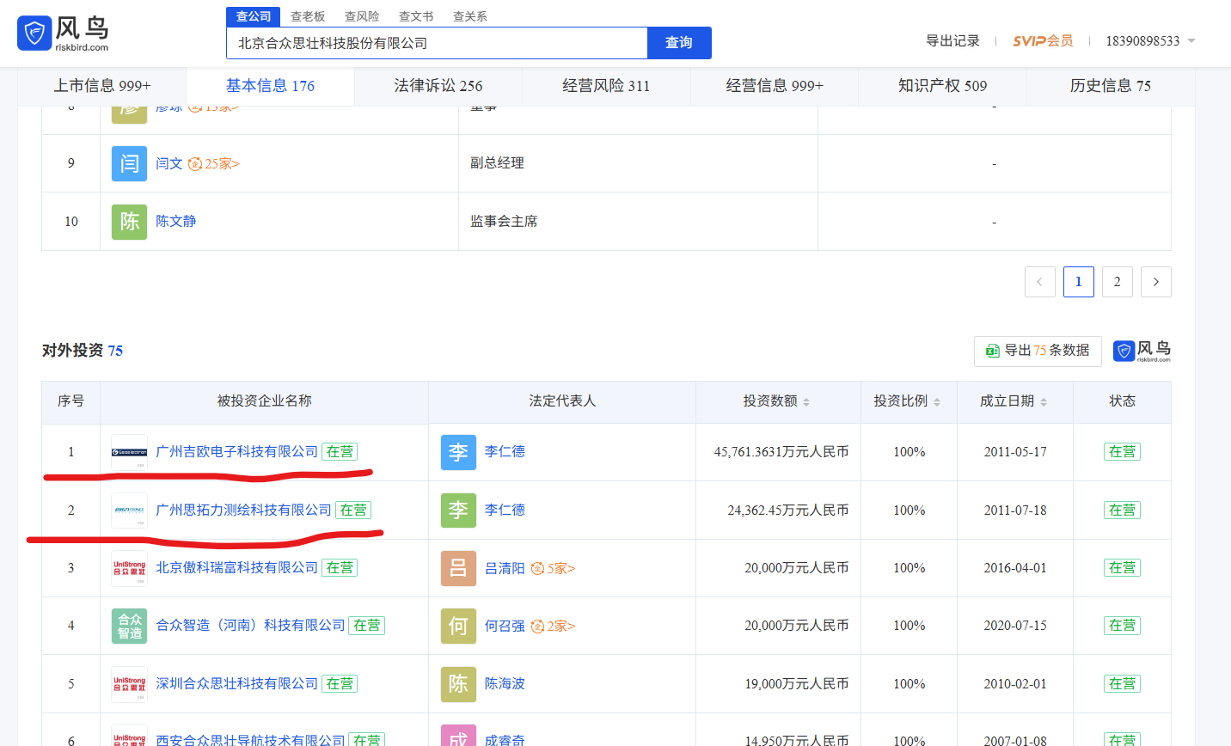The width and height of the screenshot is (1231, 746).
Task: Open 广州思拓力测绘科技有限公司 link
Action: [x=243, y=511]
